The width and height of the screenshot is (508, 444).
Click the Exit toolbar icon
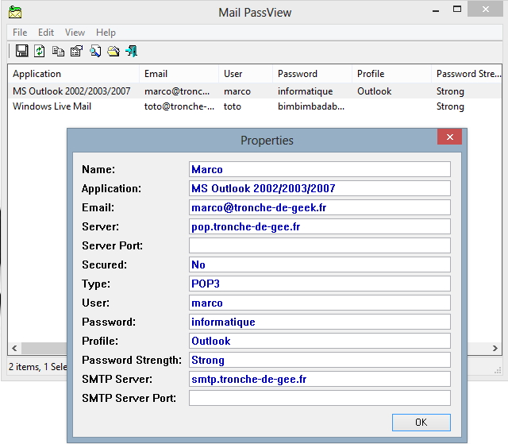(x=132, y=51)
